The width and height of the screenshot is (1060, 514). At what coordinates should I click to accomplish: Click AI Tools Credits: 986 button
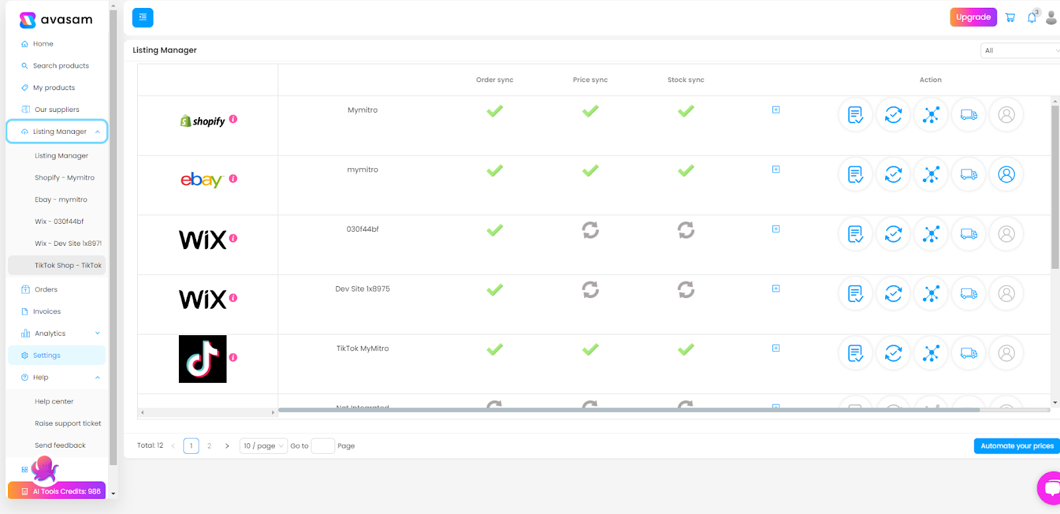tap(57, 491)
